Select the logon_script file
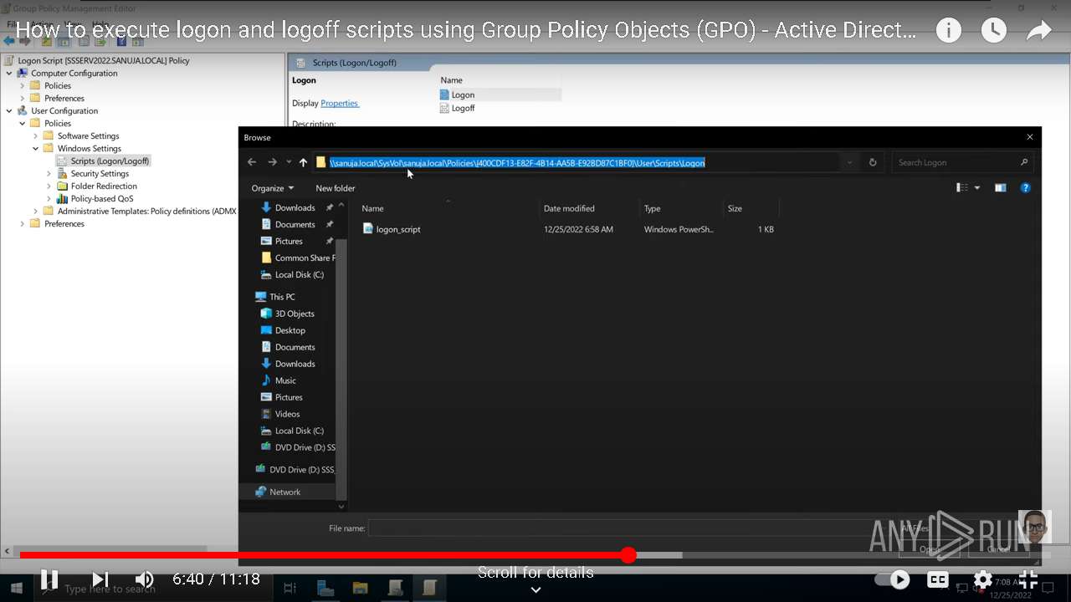The height and width of the screenshot is (602, 1071). click(x=398, y=229)
